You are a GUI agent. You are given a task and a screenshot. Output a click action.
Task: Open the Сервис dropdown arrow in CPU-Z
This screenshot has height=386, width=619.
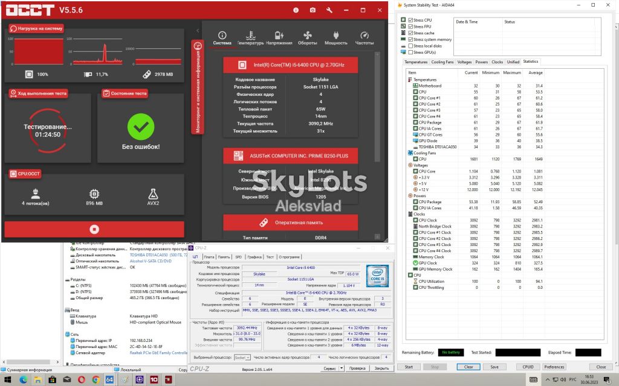tap(342, 369)
